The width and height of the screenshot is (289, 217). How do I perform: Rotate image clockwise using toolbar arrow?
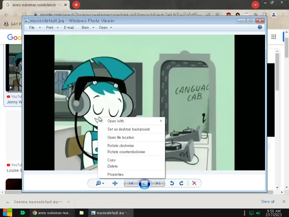[x=181, y=183]
